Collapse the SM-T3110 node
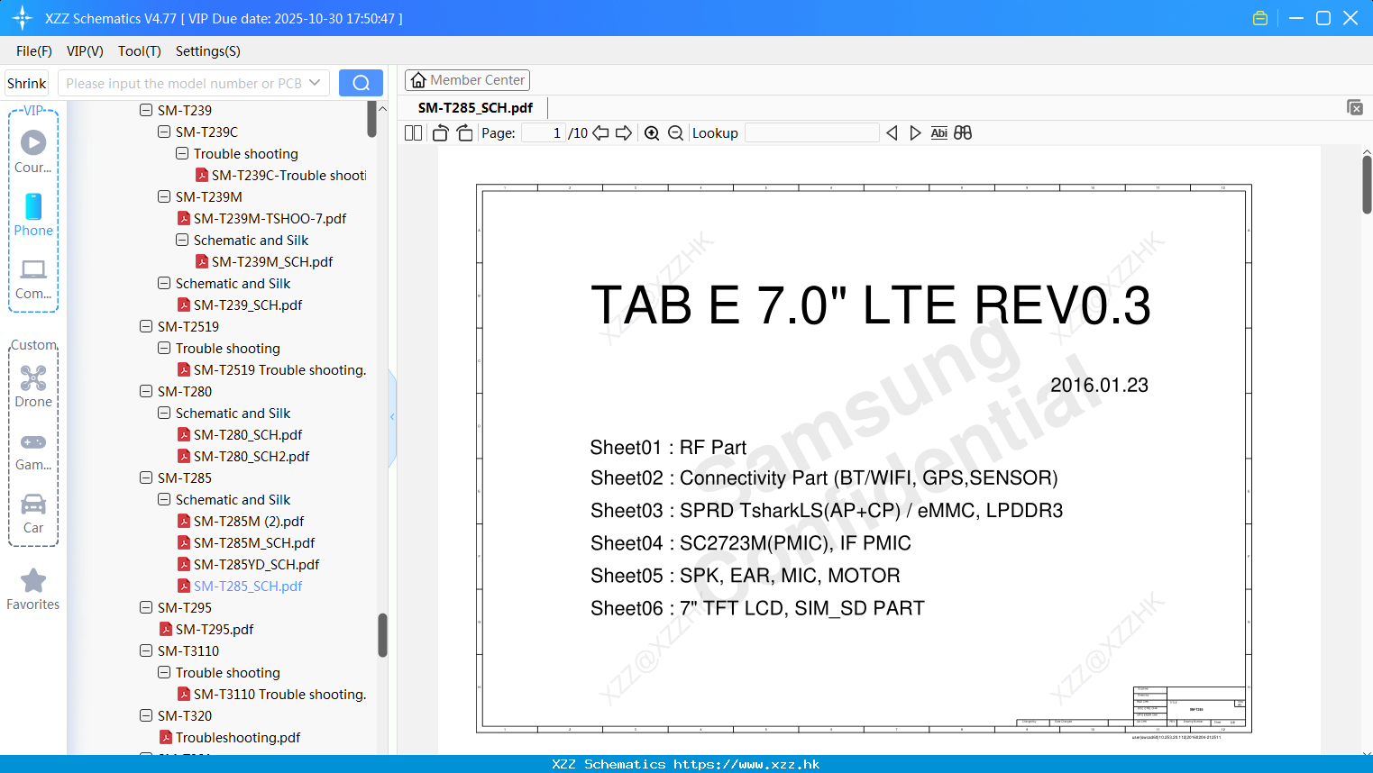 click(146, 650)
